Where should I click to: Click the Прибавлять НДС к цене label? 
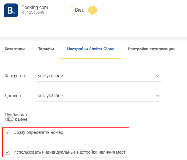click(x=16, y=117)
